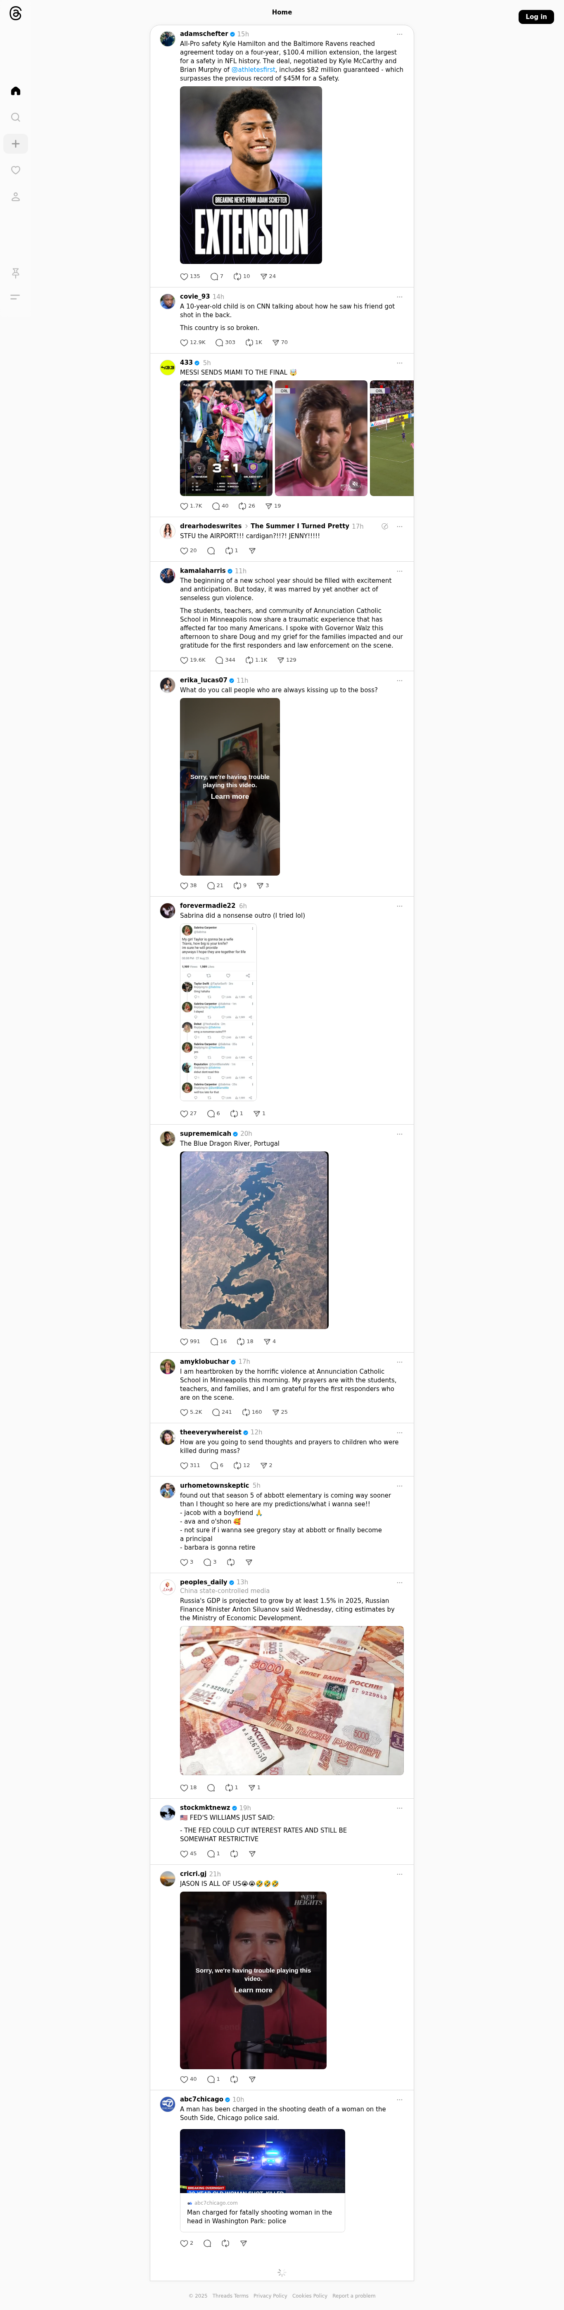
Task: Click the pin icon in sidebar
Action: click(15, 273)
